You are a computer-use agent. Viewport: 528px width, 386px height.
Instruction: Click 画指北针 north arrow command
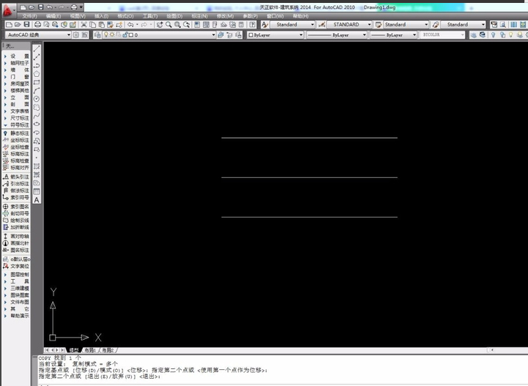(16, 243)
